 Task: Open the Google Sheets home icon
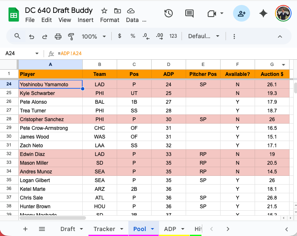tap(14, 15)
